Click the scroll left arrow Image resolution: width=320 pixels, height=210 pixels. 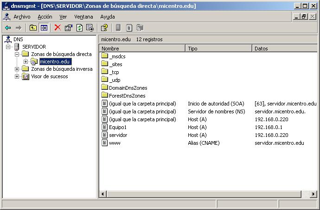click(102, 194)
